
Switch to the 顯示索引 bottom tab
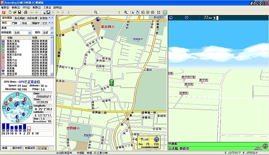17,148
